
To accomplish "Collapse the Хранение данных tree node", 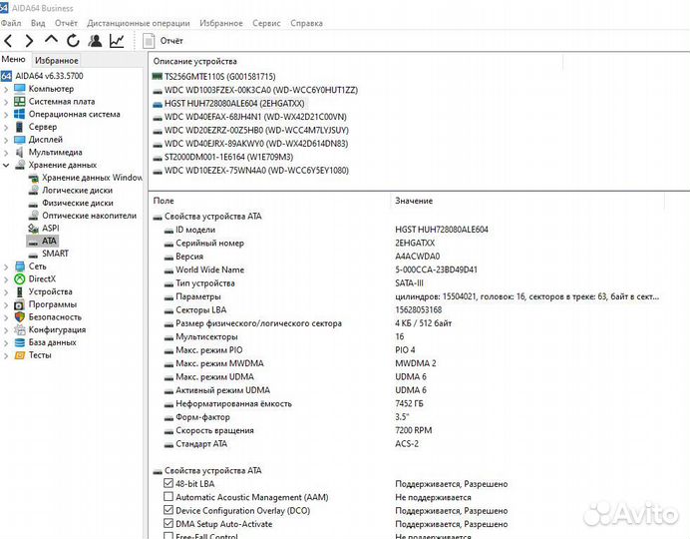I will click(6, 166).
